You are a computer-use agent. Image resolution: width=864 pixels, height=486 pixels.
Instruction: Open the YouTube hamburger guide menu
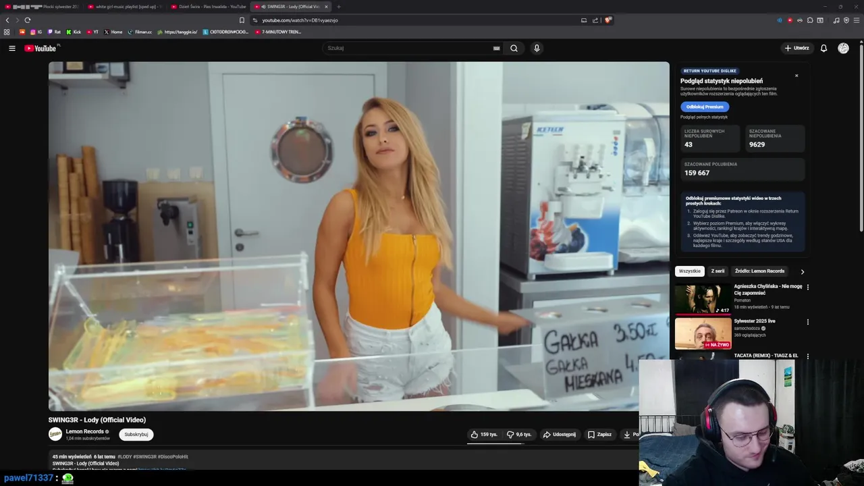(x=11, y=48)
